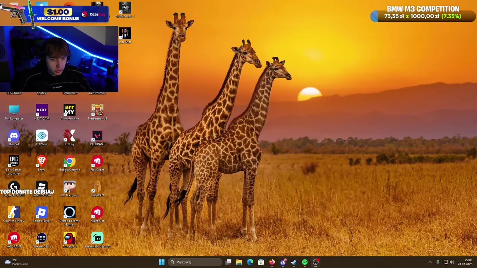Launch RV There Yet from the desktop
The image size is (477, 268).
70,189
